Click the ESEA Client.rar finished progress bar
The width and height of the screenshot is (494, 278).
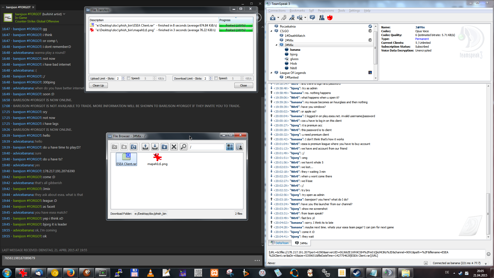[236, 25]
